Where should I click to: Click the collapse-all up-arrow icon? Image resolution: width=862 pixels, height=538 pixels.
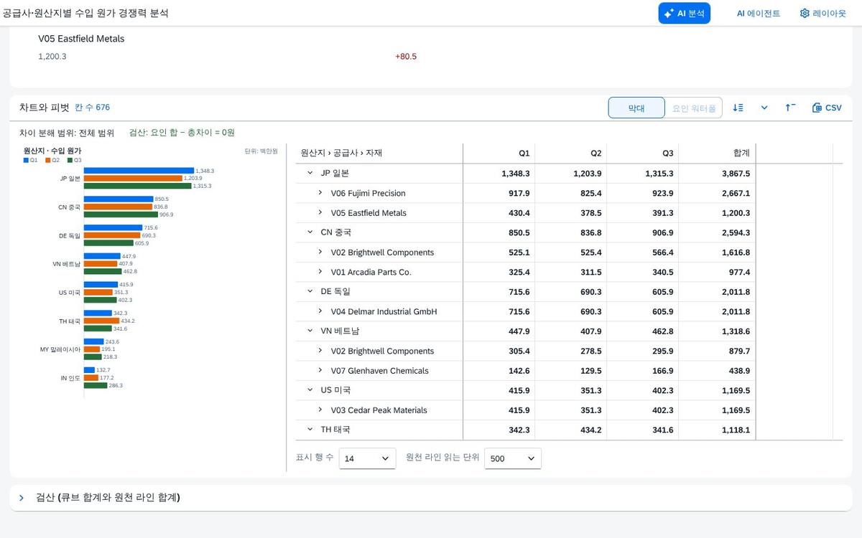(x=790, y=108)
